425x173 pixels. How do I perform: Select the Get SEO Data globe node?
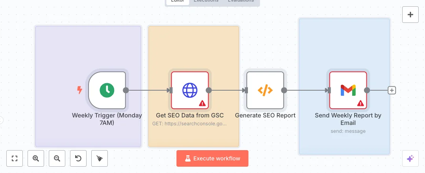click(x=189, y=90)
